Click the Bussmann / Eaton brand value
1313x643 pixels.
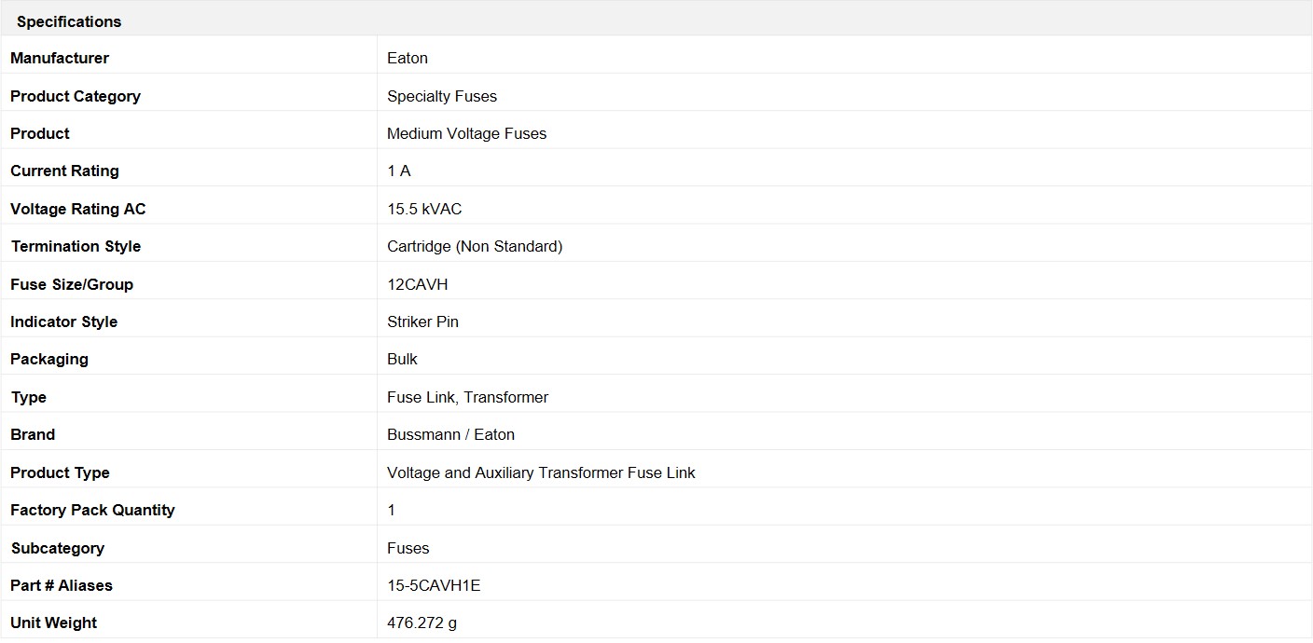451,434
